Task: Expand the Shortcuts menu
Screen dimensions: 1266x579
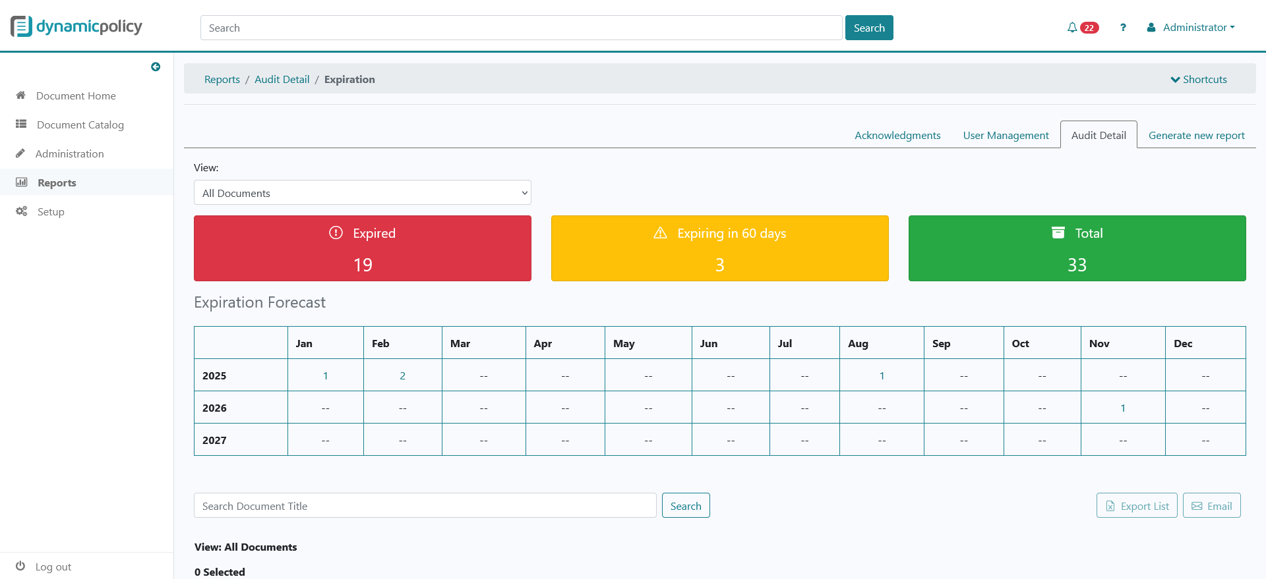Action: point(1199,79)
